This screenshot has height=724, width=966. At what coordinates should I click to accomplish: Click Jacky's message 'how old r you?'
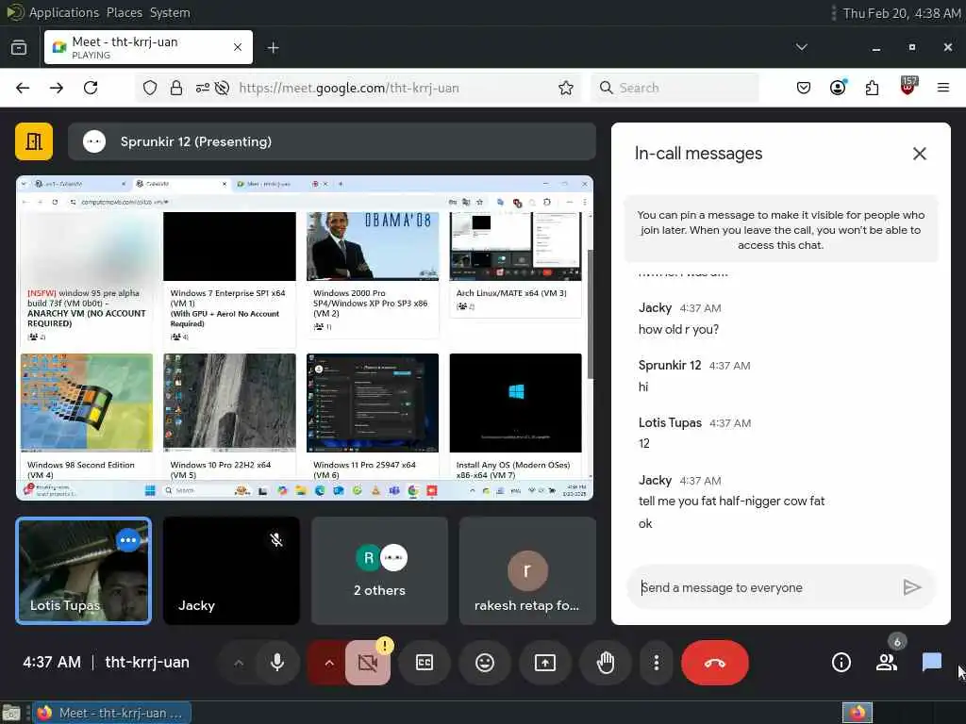678,329
